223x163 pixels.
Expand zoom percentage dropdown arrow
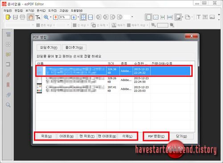pyautogui.click(x=78, y=17)
